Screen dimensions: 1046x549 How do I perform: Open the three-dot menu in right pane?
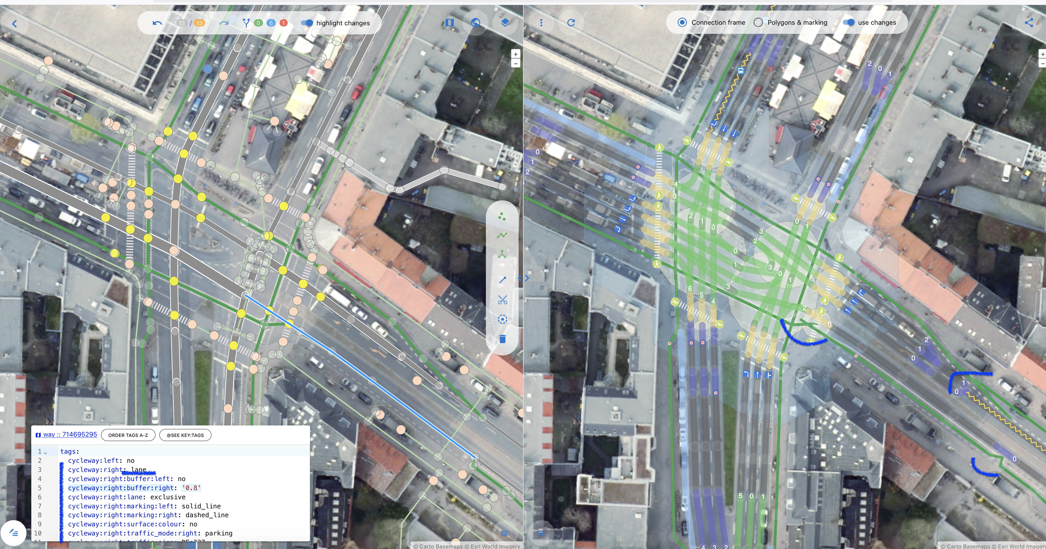pos(541,23)
